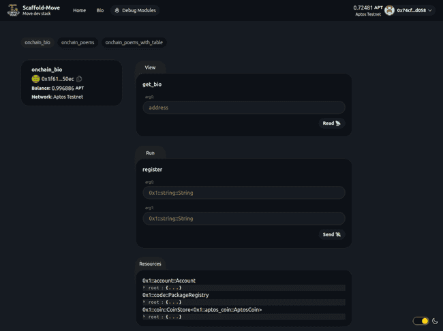Open the wallet account dropdown chevron
The image size is (443, 331).
[x=430, y=11]
